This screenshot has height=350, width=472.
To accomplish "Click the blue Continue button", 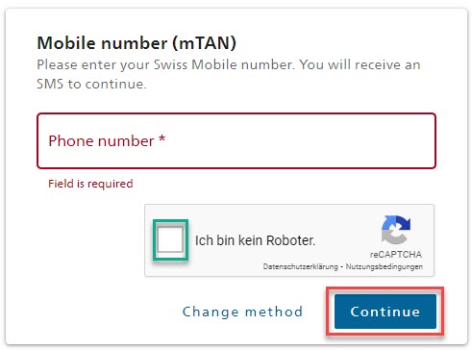I will (x=385, y=312).
